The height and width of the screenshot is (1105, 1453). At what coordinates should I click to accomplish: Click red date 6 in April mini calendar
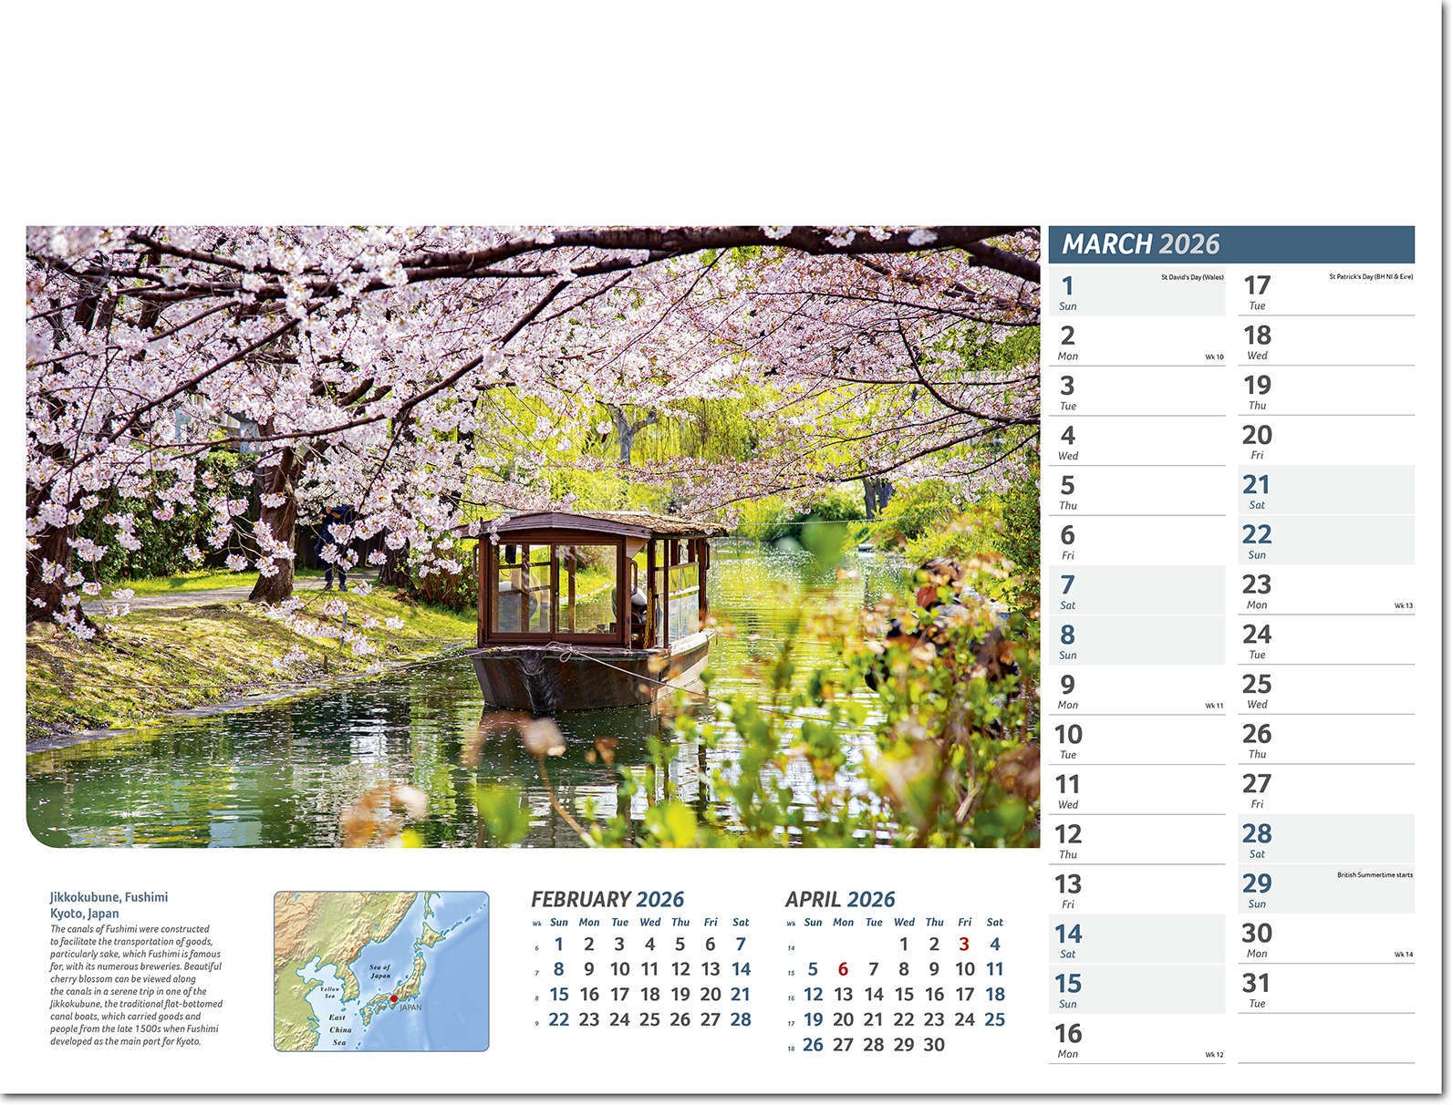[843, 969]
